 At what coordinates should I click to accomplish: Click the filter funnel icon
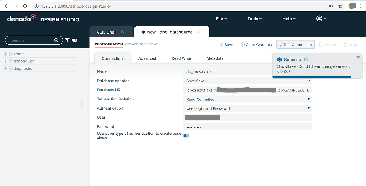click(67, 40)
